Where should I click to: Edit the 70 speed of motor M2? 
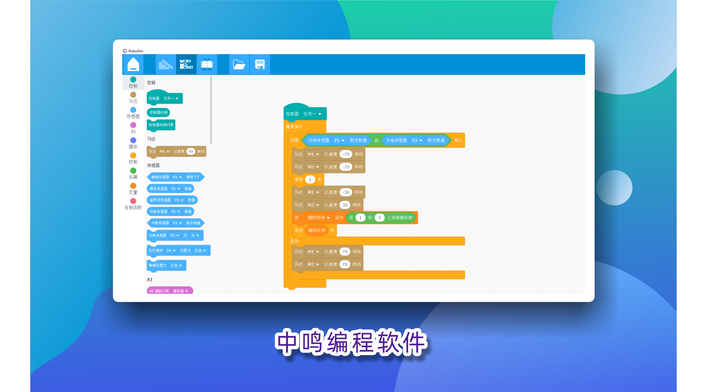[345, 264]
